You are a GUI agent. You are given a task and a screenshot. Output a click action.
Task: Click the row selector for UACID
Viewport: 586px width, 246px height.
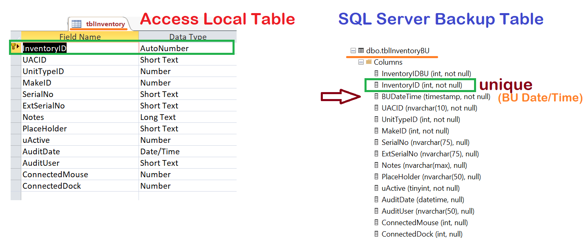pos(16,60)
